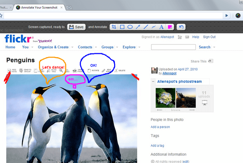Click the Flickr search input field
The image size is (243, 163).
click(173, 47)
